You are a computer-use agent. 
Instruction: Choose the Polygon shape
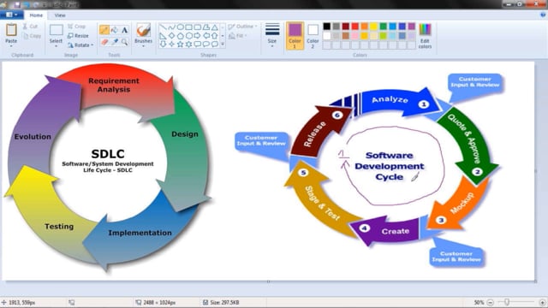pyautogui.click(x=206, y=27)
